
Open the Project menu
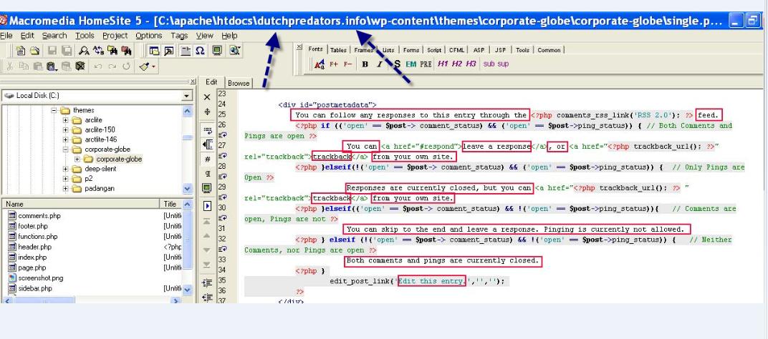tap(115, 36)
